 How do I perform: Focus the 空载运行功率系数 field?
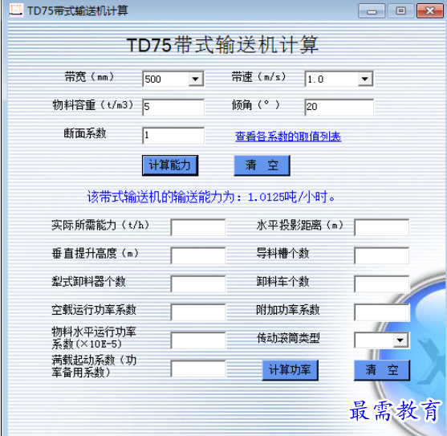[198, 312]
